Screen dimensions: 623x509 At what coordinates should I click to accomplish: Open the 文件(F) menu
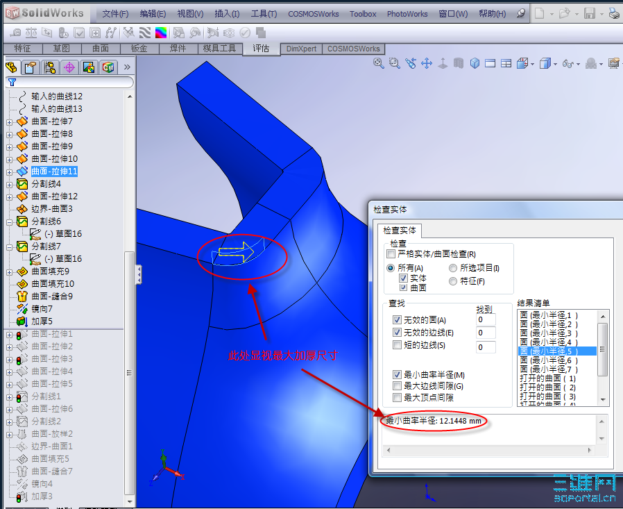[115, 14]
